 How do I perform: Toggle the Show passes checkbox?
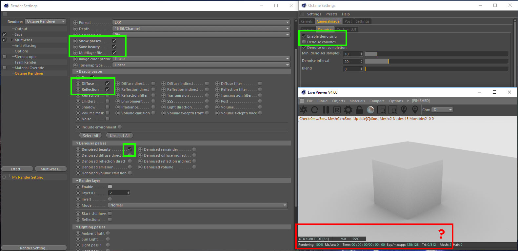click(114, 41)
